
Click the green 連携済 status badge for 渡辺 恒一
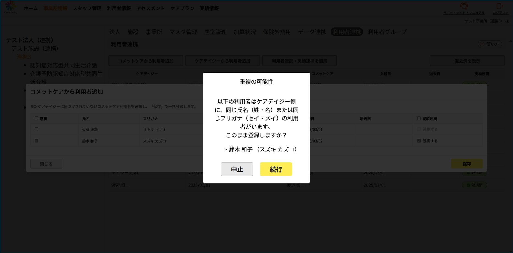(x=474, y=185)
